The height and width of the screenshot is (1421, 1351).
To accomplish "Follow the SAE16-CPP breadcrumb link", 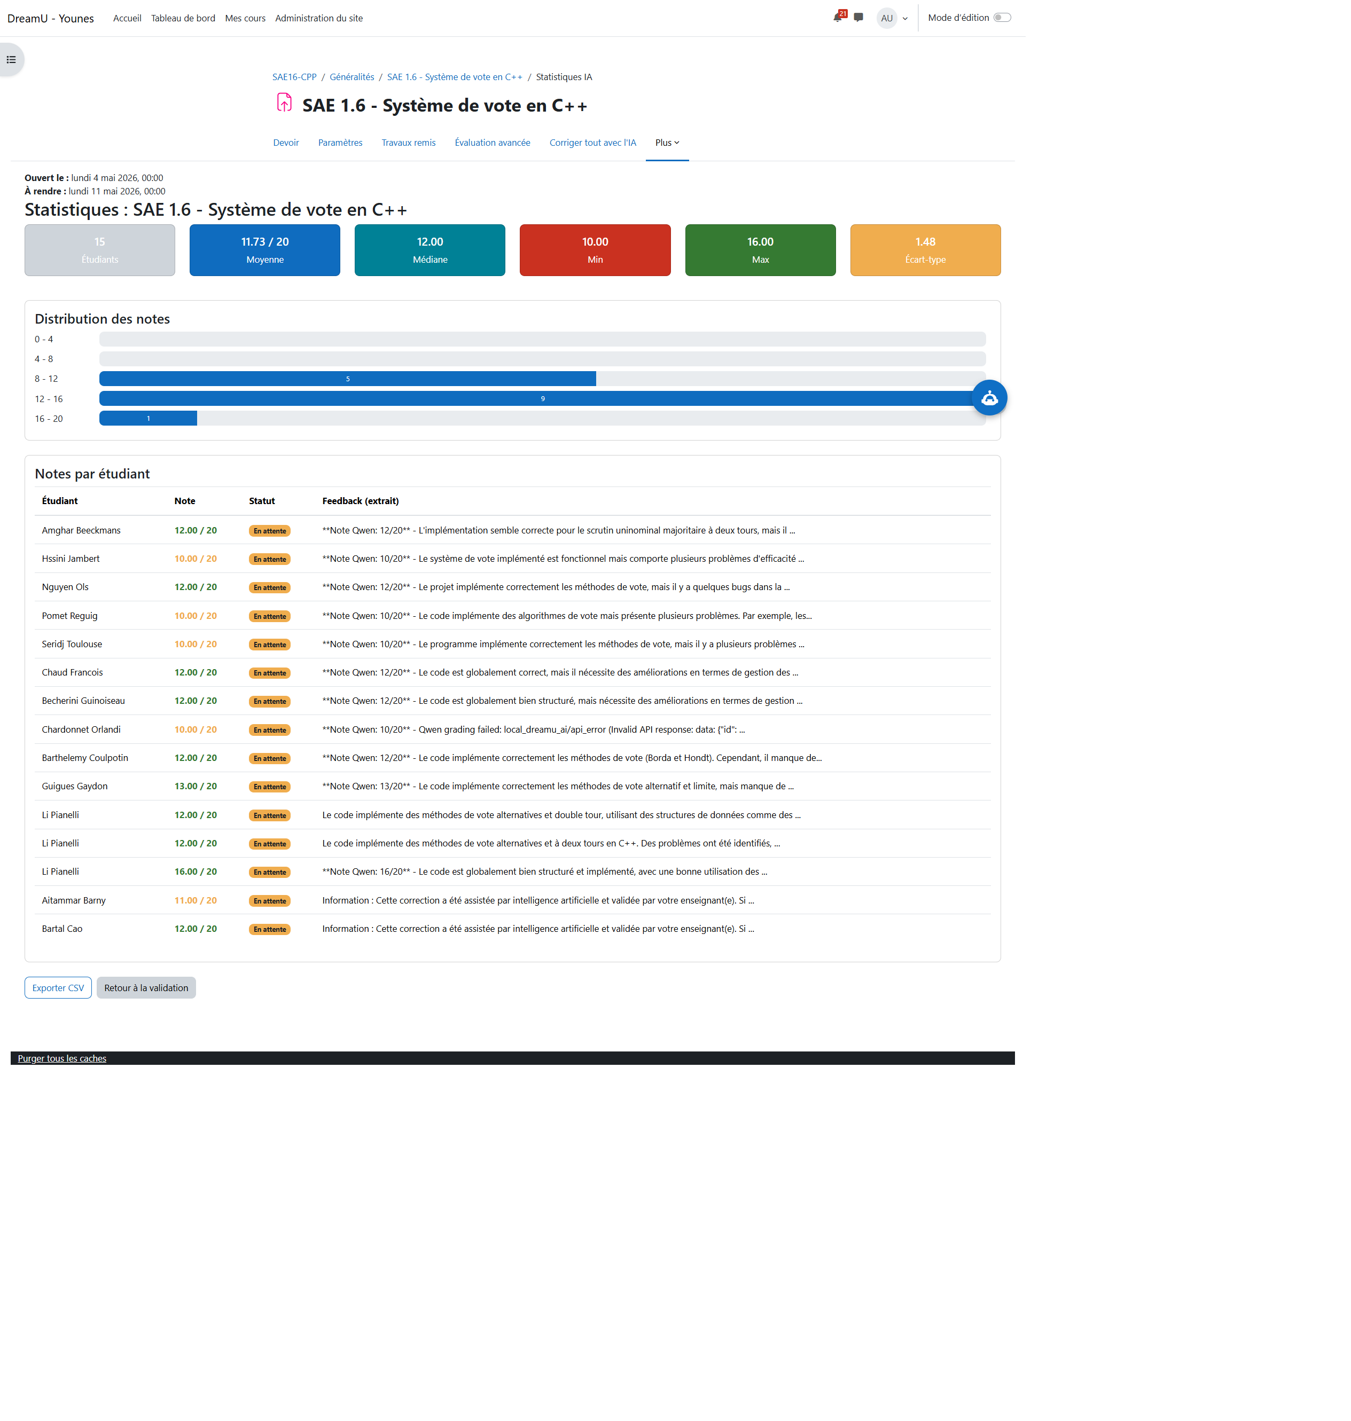I will tap(294, 77).
